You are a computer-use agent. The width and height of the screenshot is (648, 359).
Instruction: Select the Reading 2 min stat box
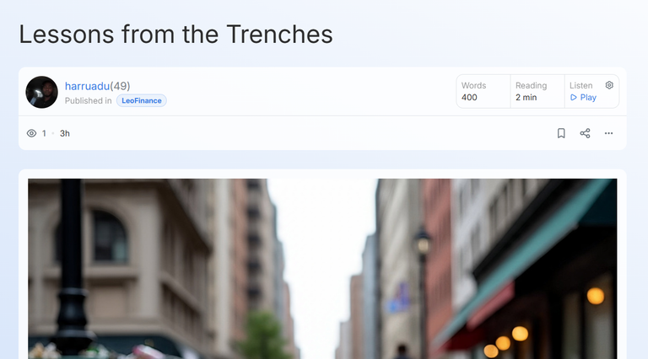[537, 91]
